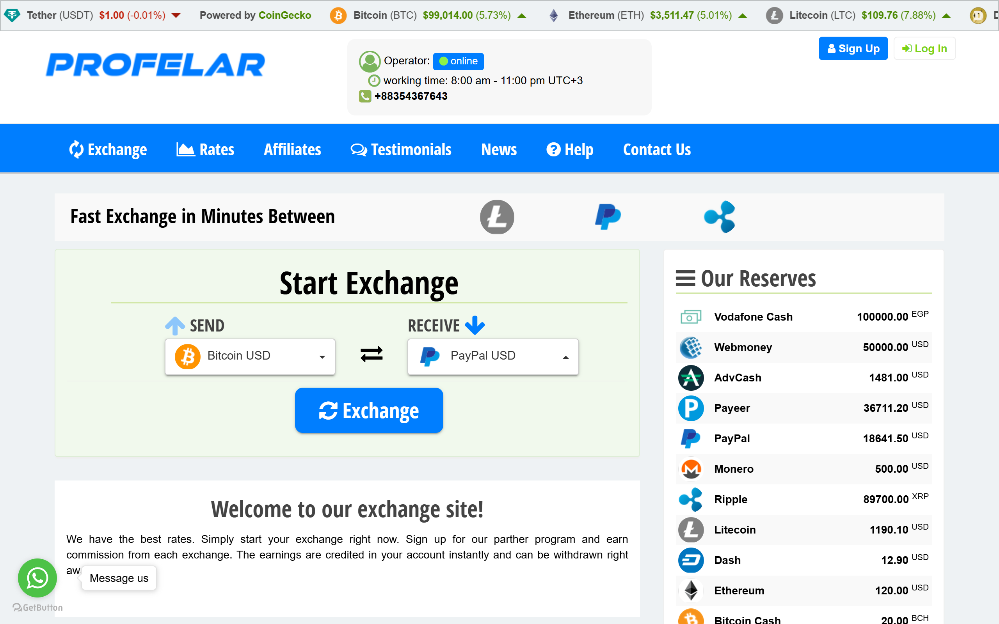999x624 pixels.
Task: Click the Log In button
Action: click(x=924, y=48)
